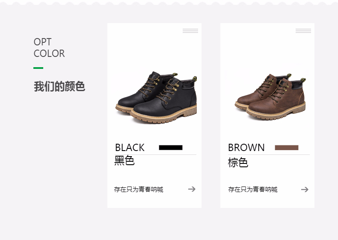Click the arrow icon in the brown shoe card
Viewport: 338px width, 240px height.
click(305, 190)
